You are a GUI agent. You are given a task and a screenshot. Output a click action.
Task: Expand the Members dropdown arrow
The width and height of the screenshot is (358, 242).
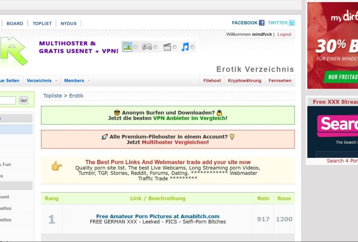89,81
